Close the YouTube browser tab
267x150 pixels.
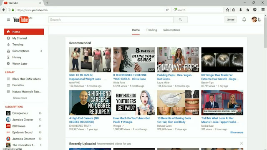[x=40, y=3]
